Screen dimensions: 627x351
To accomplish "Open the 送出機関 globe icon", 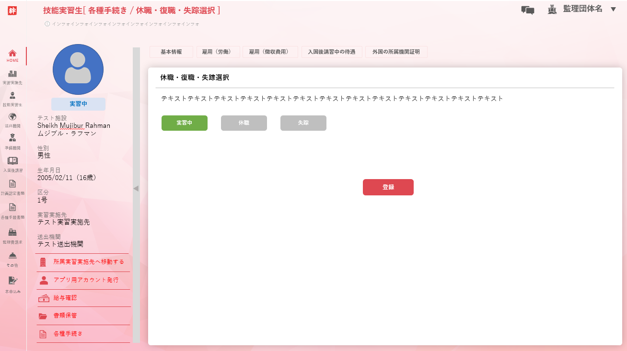I will click(x=12, y=117).
